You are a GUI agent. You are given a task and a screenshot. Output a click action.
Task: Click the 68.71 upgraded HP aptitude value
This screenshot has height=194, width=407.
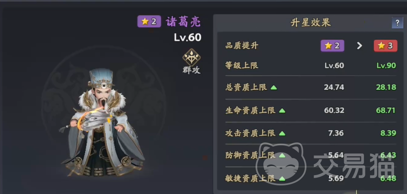tap(386, 111)
